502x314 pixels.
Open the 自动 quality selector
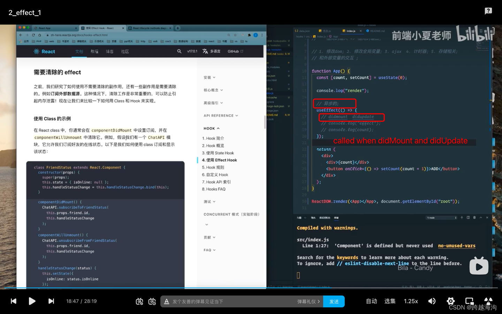click(x=371, y=301)
